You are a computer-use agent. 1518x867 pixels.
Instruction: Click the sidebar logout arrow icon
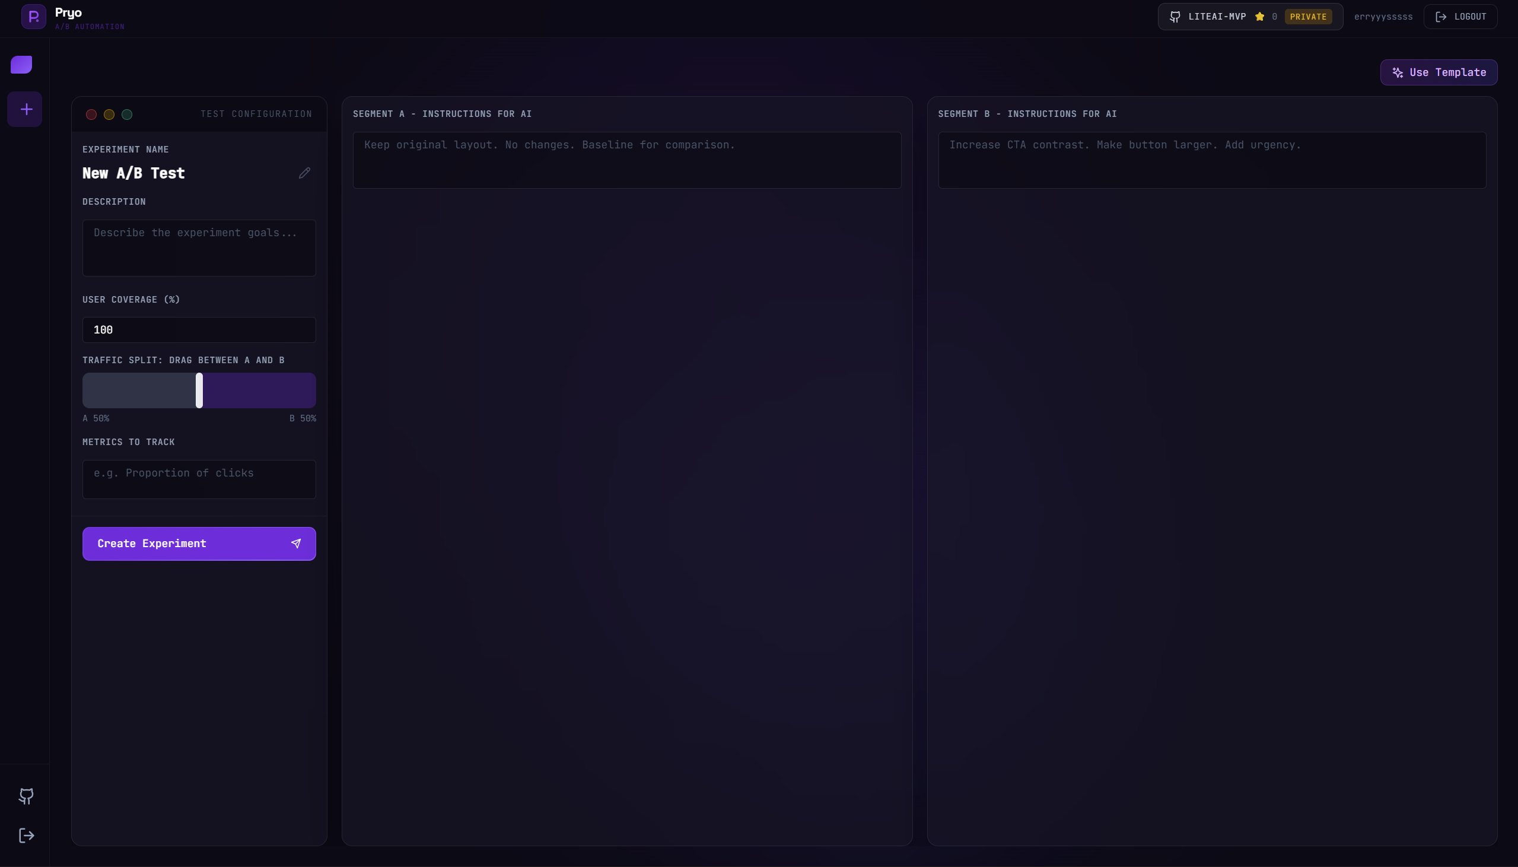point(26,836)
